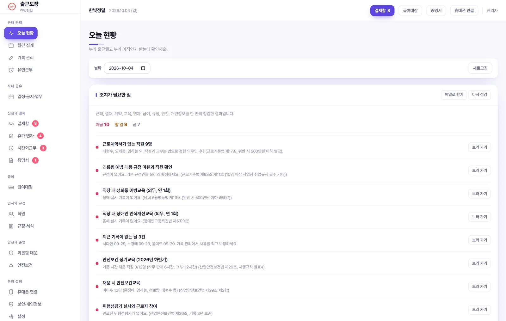Open 오늘 현황 in the sidebar
The width and height of the screenshot is (506, 321).
click(x=21, y=33)
